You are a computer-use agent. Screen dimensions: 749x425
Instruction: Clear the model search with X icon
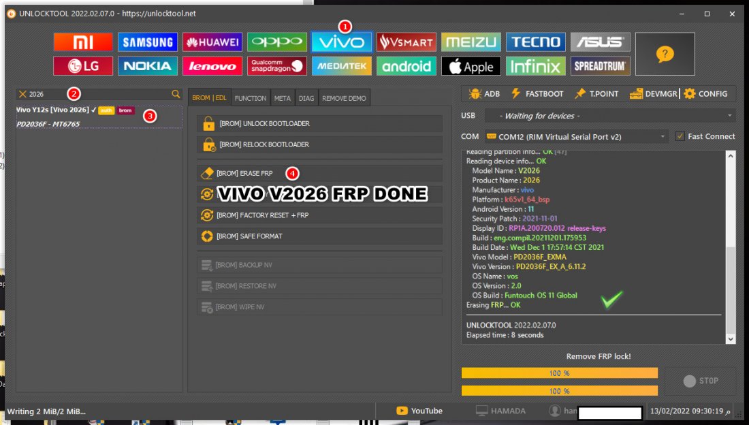tap(22, 94)
